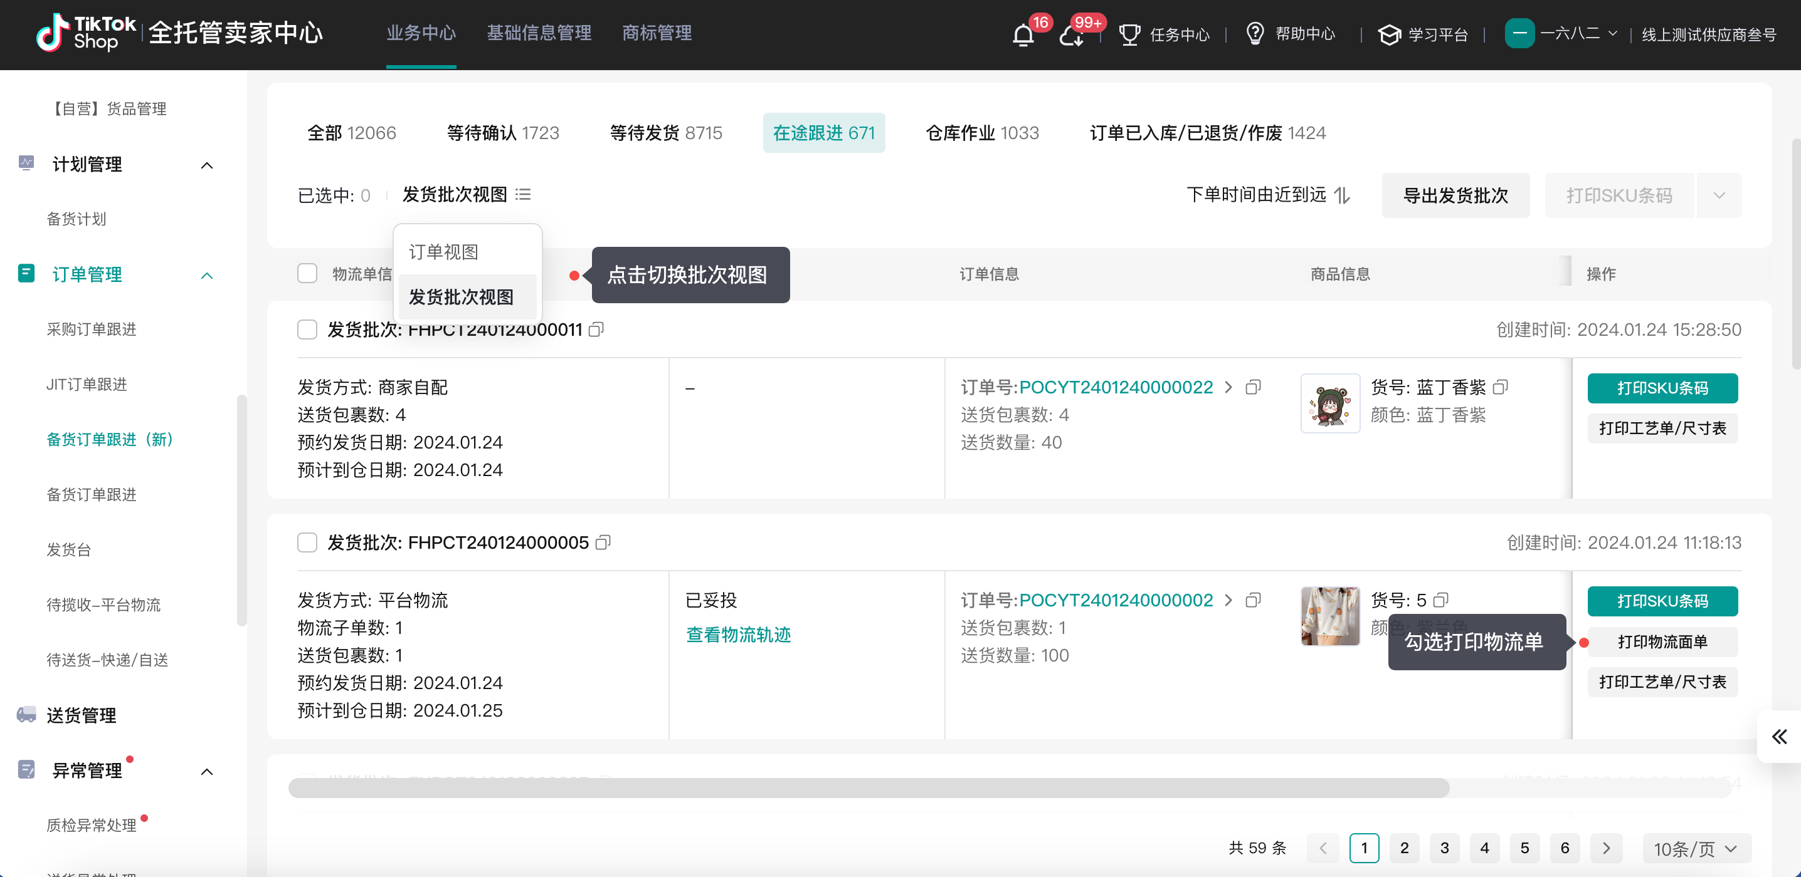Open 质检异常处理 in the sidebar
The width and height of the screenshot is (1801, 877).
point(91,824)
